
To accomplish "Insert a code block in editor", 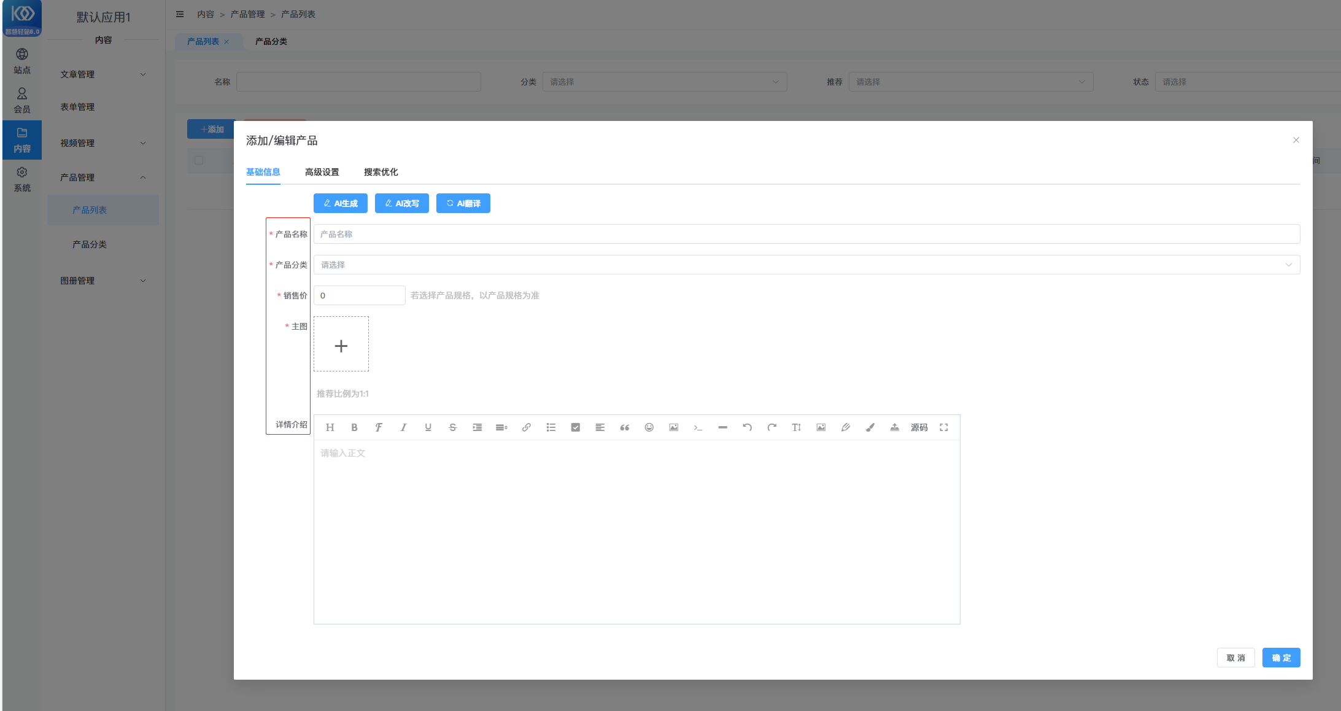I will click(698, 427).
